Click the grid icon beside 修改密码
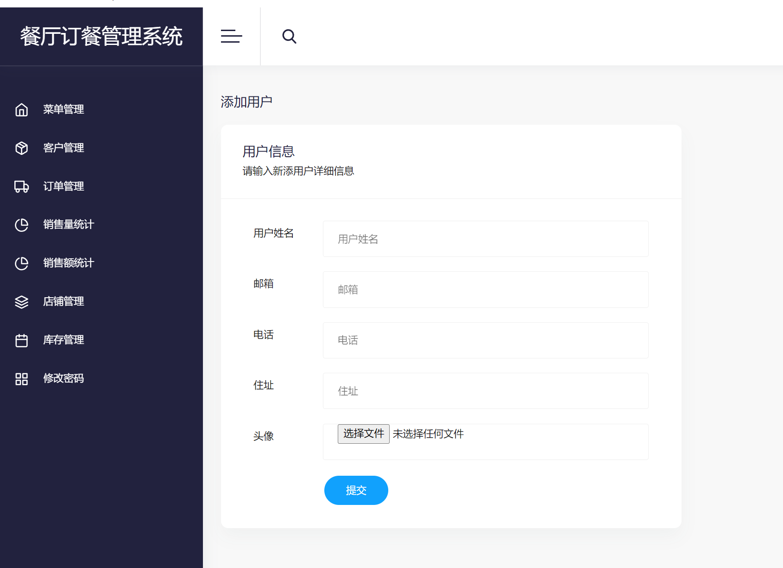Image resolution: width=783 pixels, height=568 pixels. click(22, 379)
